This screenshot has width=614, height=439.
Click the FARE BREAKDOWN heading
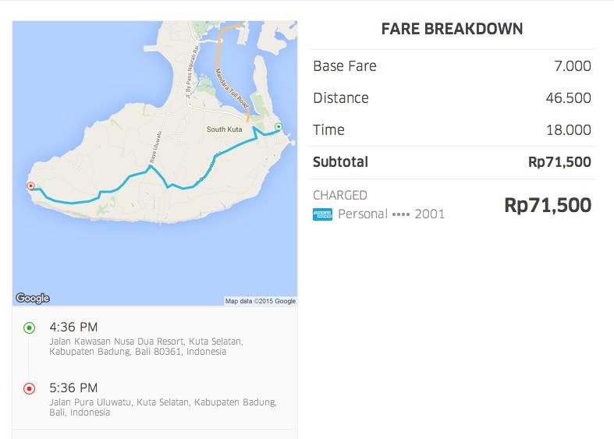pos(452,30)
